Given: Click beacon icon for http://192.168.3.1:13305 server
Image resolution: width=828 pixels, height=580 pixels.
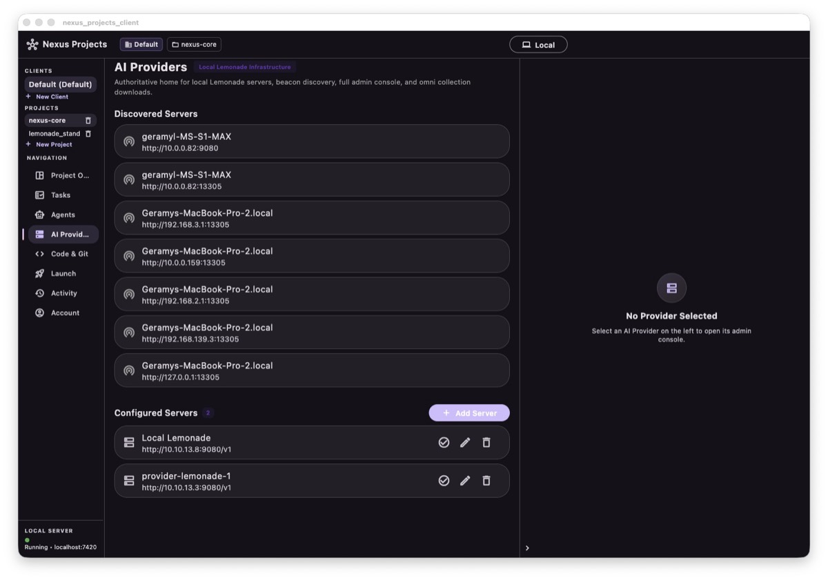Looking at the screenshot, I should click(129, 218).
